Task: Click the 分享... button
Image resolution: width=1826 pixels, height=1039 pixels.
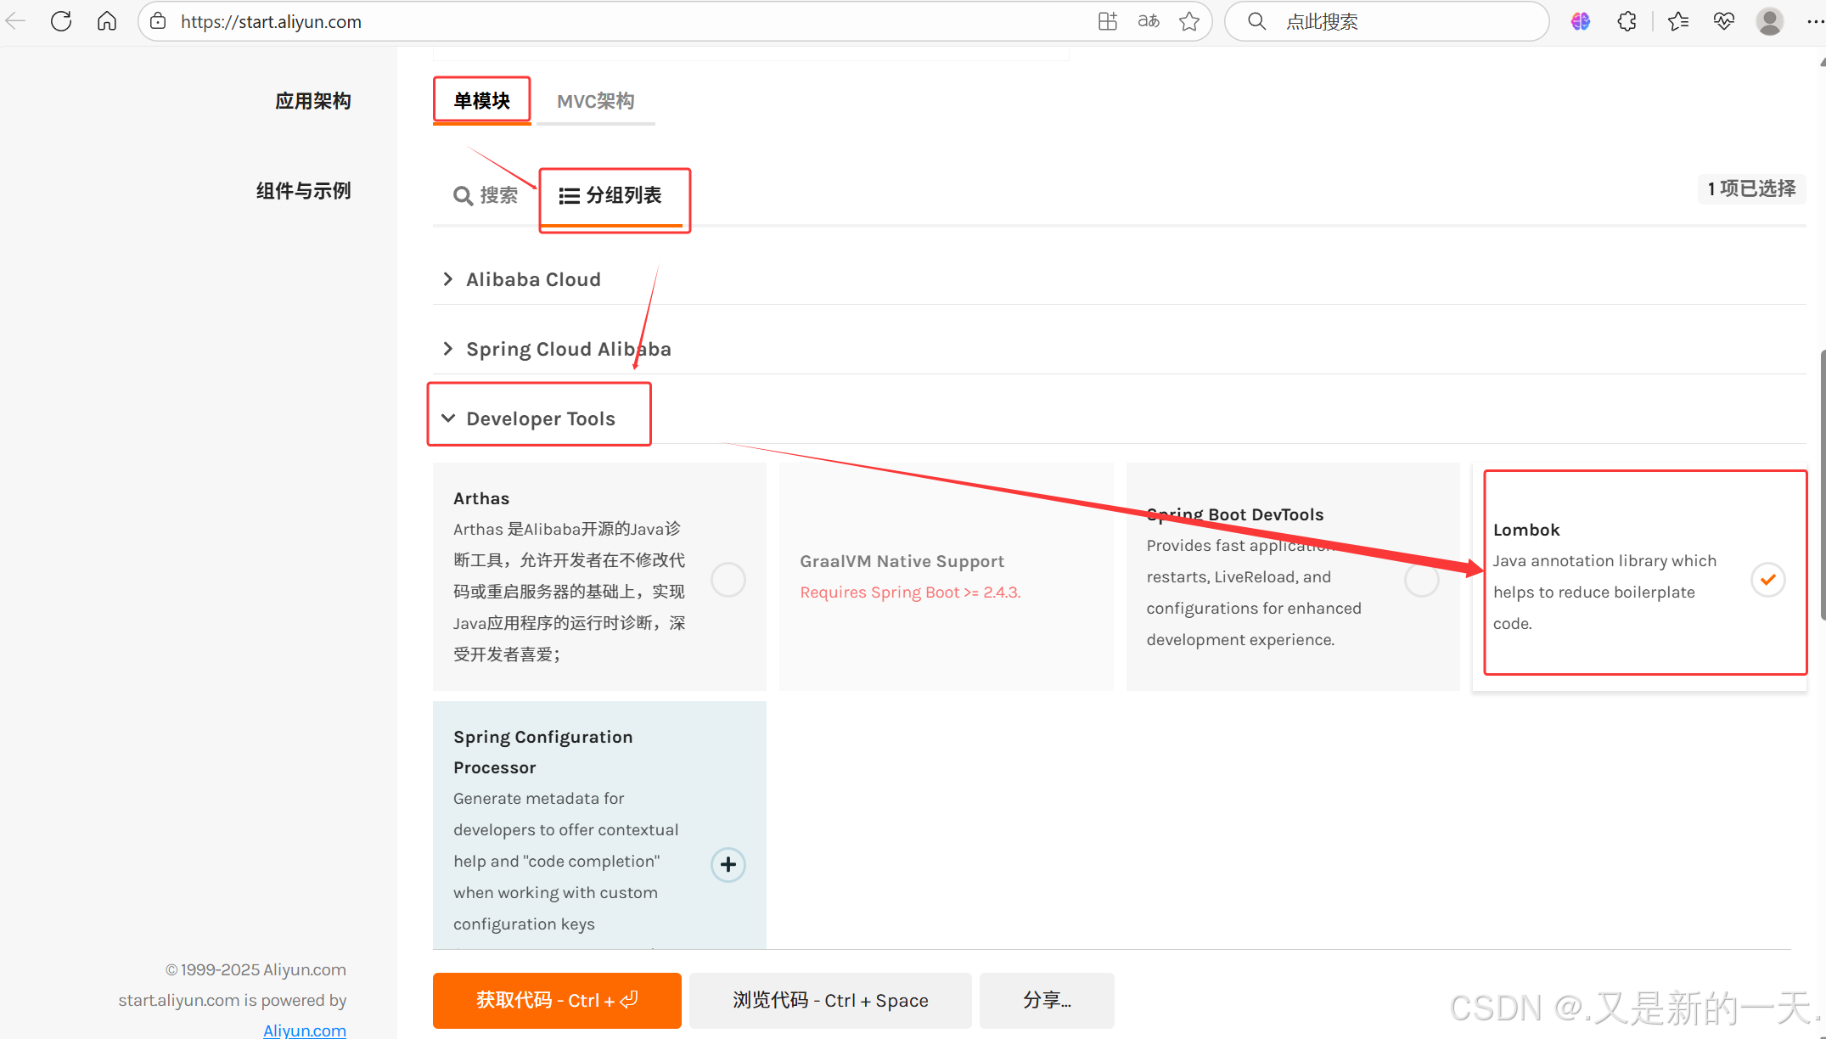Action: 1047,1000
